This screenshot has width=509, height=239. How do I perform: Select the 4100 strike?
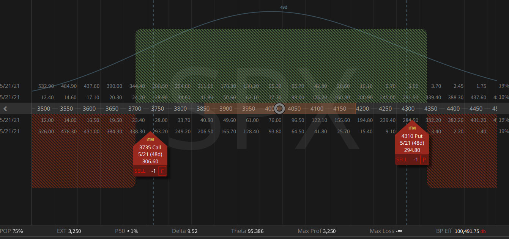[317, 109]
